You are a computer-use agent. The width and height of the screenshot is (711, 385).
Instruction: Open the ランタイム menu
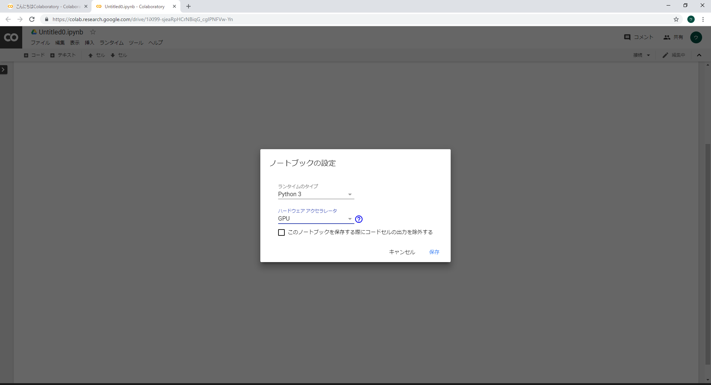(111, 43)
